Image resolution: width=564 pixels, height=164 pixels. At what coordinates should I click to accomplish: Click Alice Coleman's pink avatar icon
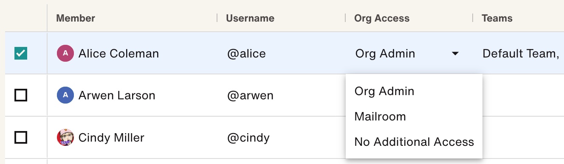click(65, 53)
